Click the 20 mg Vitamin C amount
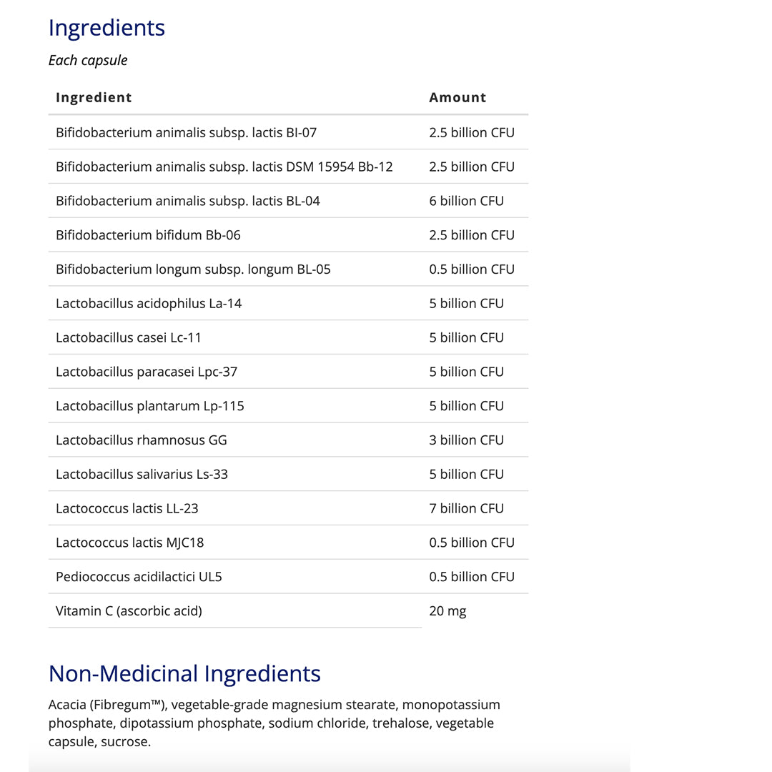772x772 pixels. (447, 611)
